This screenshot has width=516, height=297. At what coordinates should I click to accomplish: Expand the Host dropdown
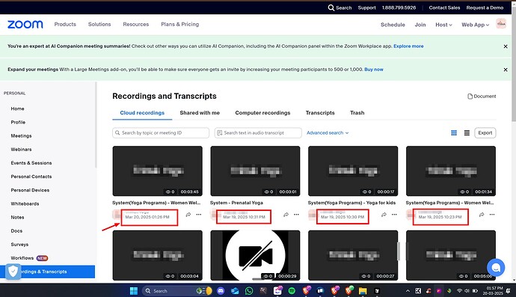443,25
